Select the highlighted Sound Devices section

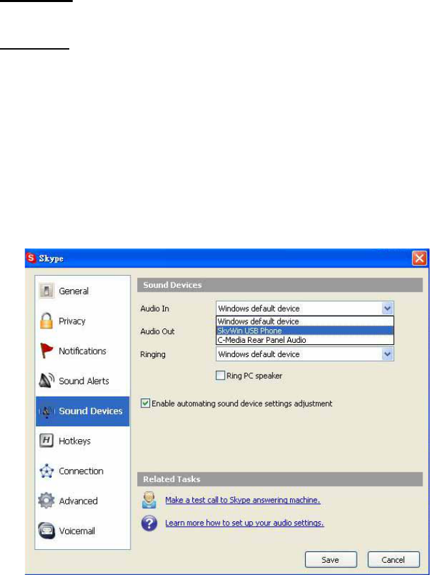[x=83, y=411]
